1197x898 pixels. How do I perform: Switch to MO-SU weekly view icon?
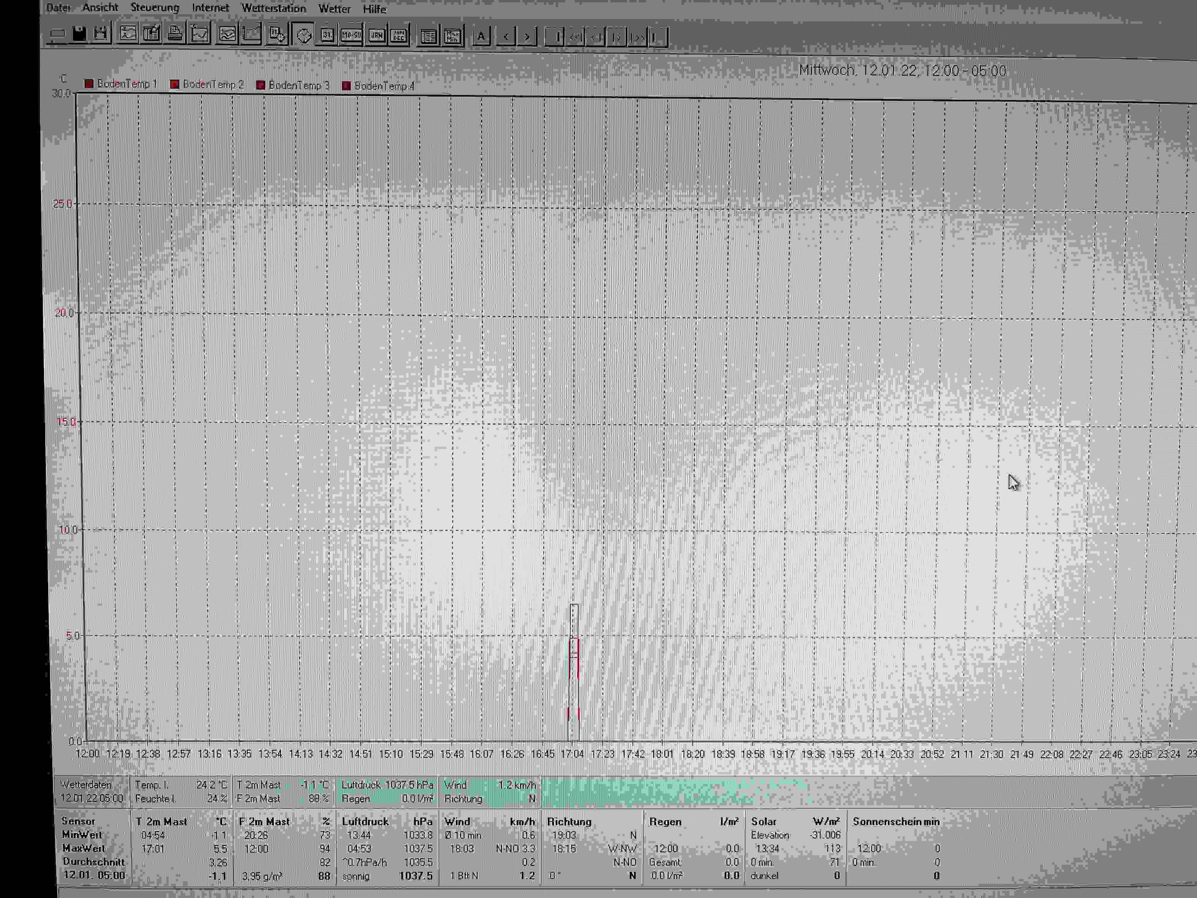351,35
